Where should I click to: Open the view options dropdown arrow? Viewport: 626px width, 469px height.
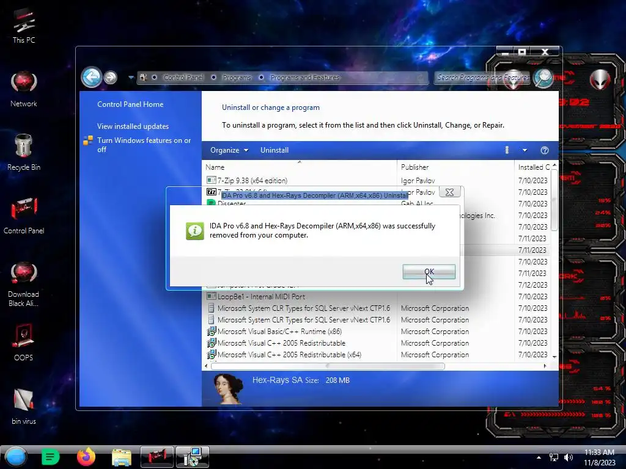coord(525,150)
